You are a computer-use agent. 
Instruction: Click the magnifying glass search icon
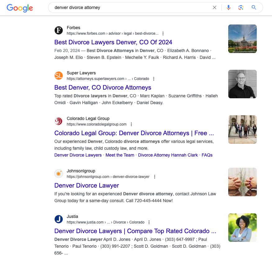(x=254, y=7)
